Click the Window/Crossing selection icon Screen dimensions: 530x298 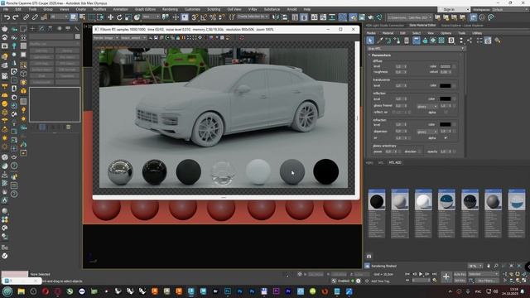click(100, 17)
